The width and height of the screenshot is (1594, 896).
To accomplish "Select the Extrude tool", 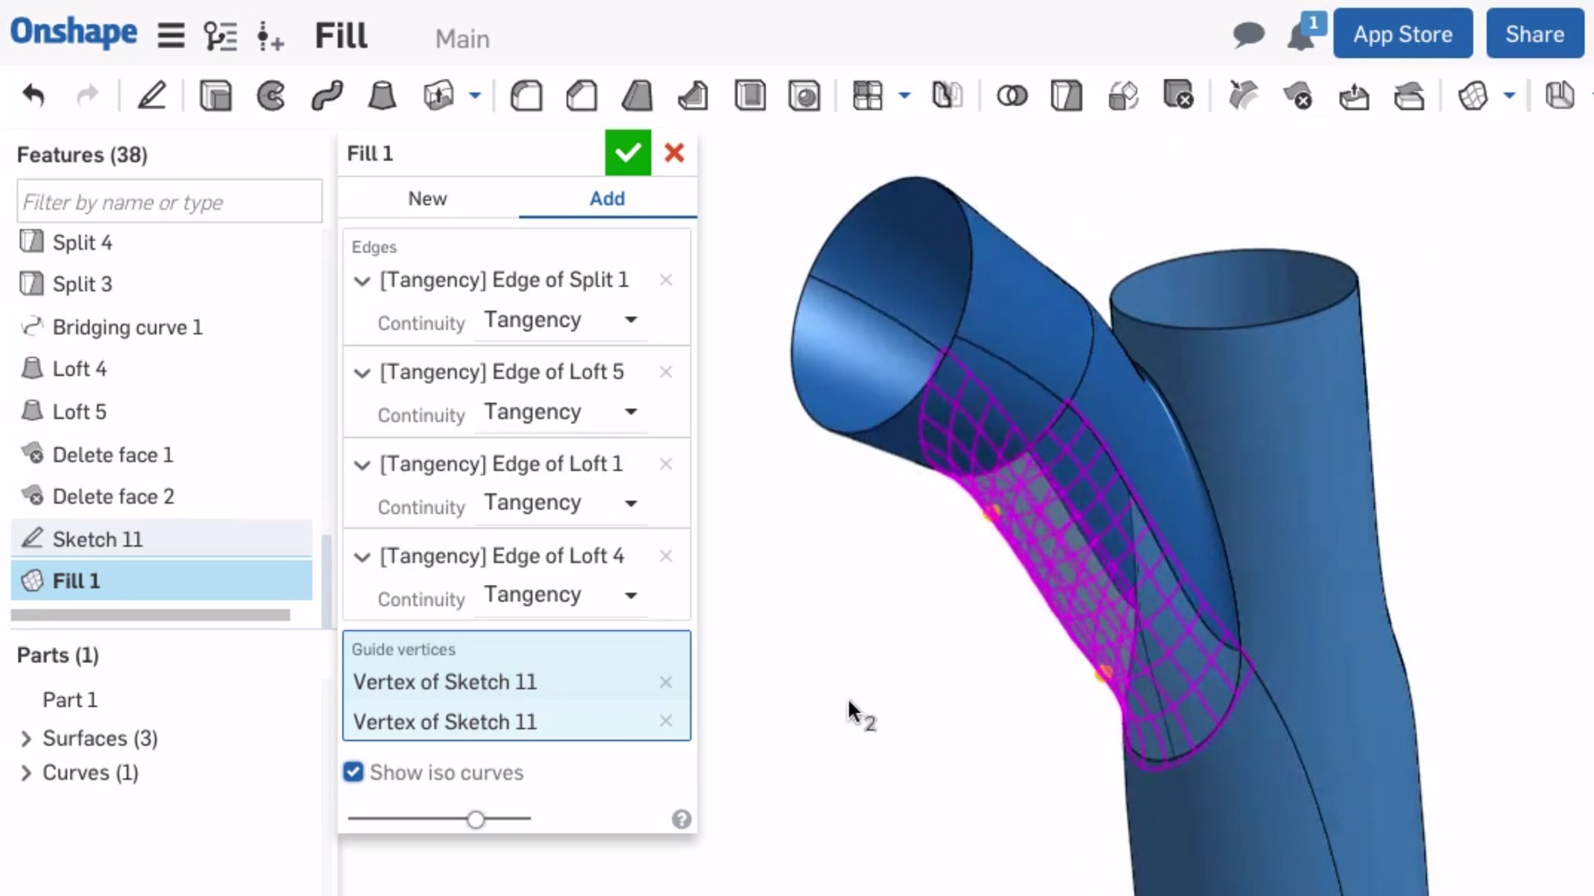I will (x=215, y=95).
